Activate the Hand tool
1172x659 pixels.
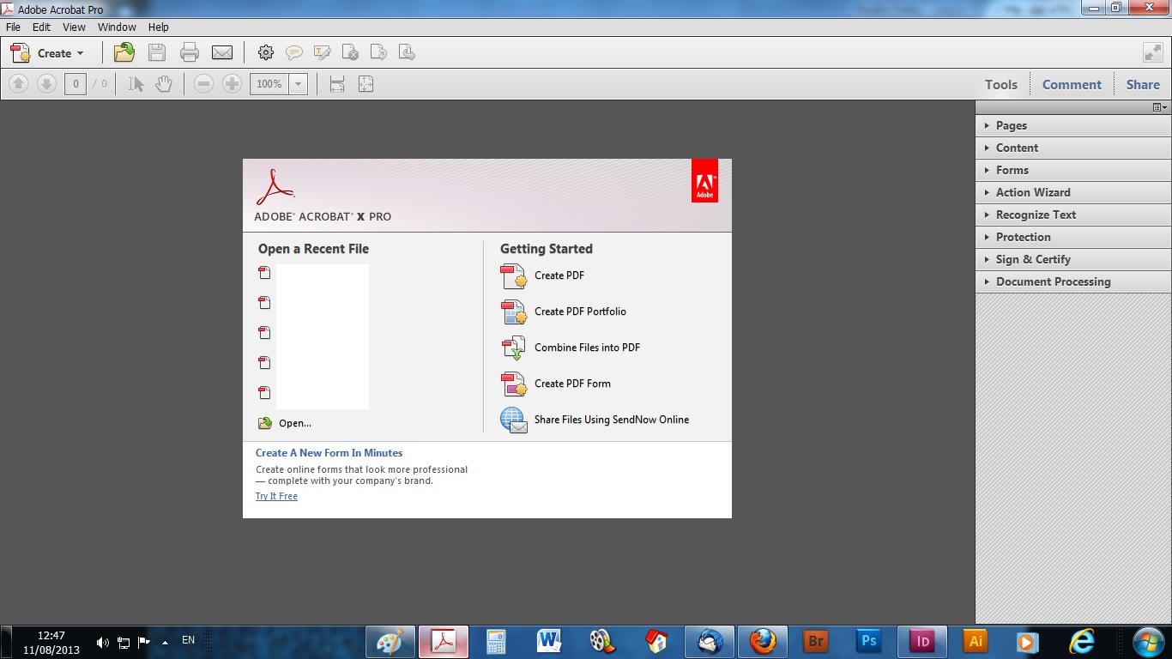[x=164, y=84]
